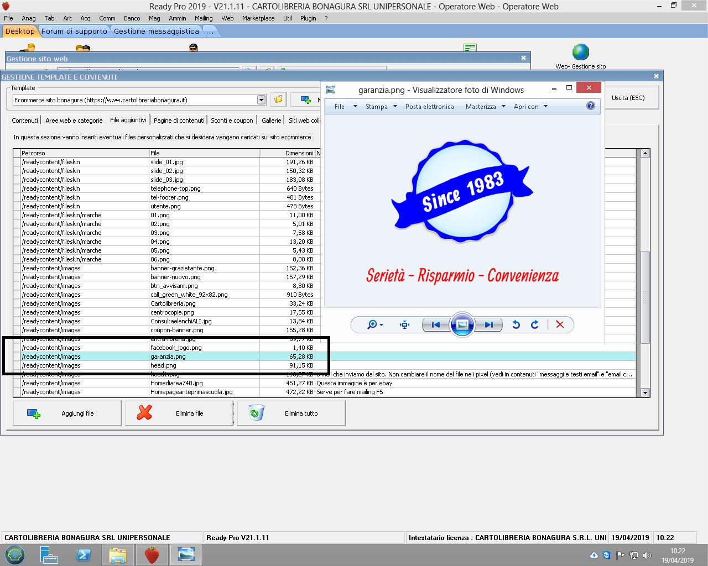This screenshot has height=566, width=708.
Task: Open the Mag menu
Action: 154,18
